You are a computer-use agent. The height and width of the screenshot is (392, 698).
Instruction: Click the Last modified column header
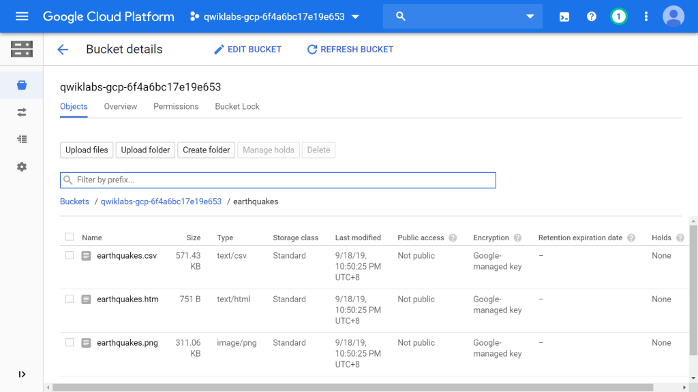(x=358, y=238)
